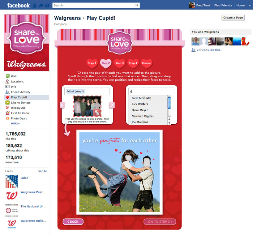Click the friends-like-this people icon

[x=193, y=50]
